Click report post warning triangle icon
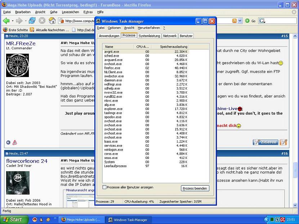The height and width of the screenshot is (224, 299). (x=15, y=142)
